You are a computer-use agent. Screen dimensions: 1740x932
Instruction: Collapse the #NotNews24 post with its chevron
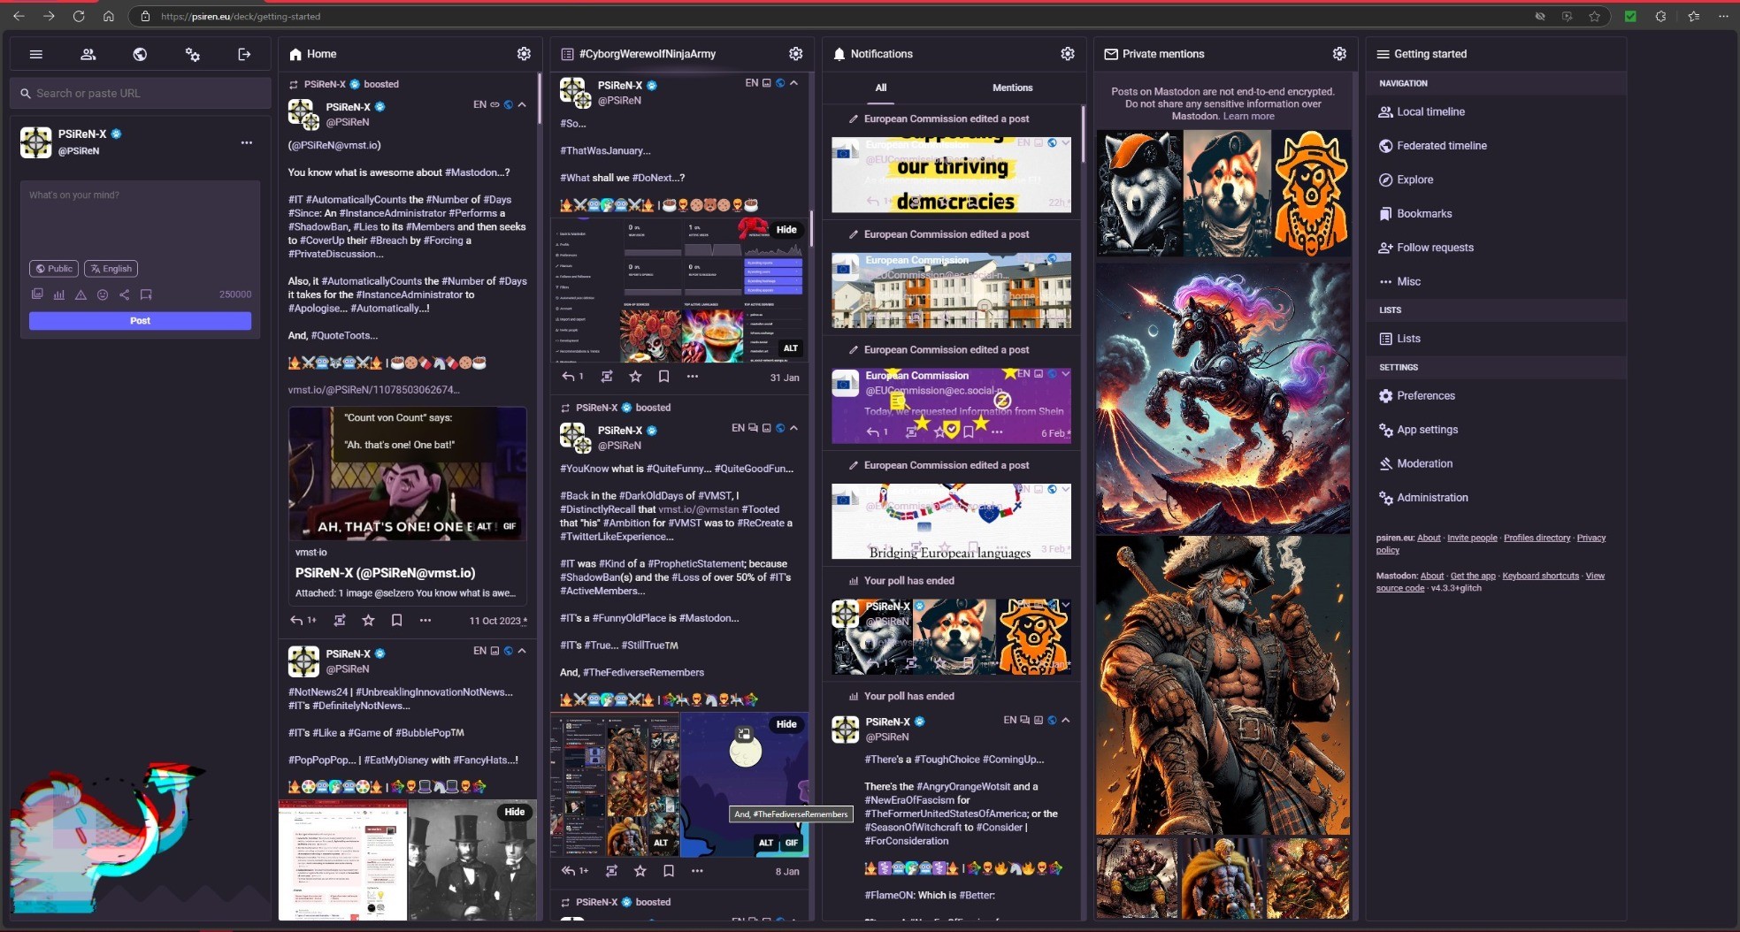(x=522, y=651)
